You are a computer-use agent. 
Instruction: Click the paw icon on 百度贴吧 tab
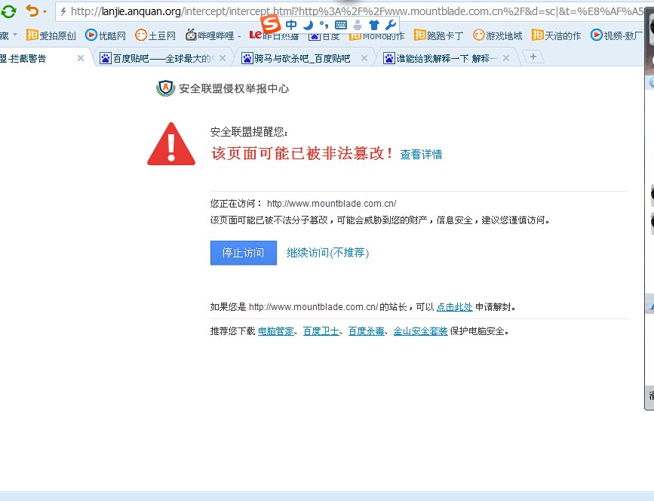[x=106, y=58]
